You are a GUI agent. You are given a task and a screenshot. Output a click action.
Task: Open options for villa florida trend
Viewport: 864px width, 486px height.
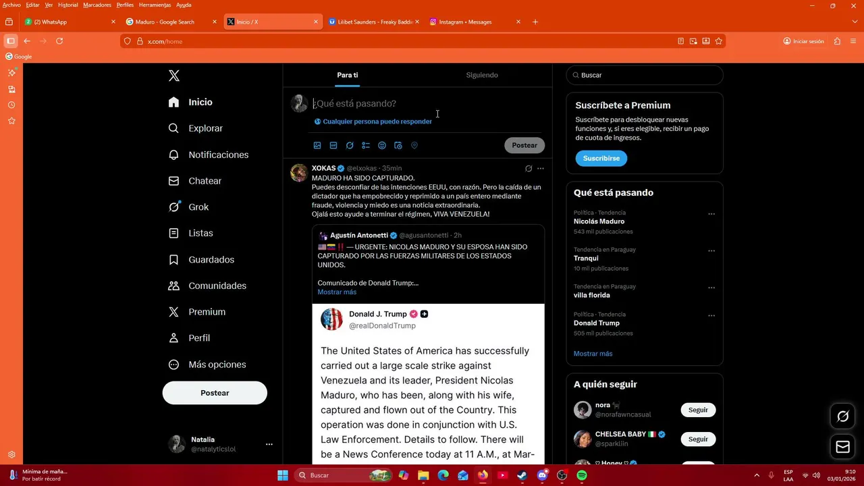click(711, 288)
